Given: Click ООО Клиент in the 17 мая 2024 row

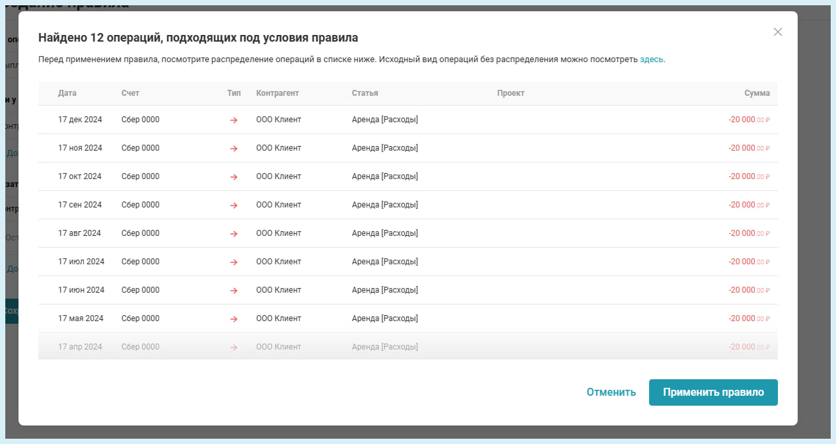Looking at the screenshot, I should (279, 318).
